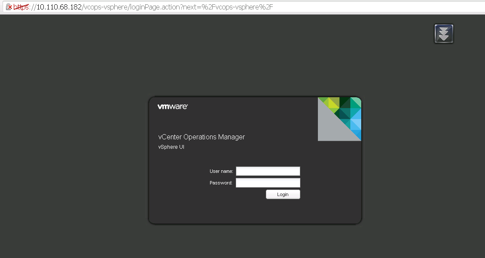Click the broken security lock icon in address bar
Image resolution: width=485 pixels, height=258 pixels.
coord(8,7)
